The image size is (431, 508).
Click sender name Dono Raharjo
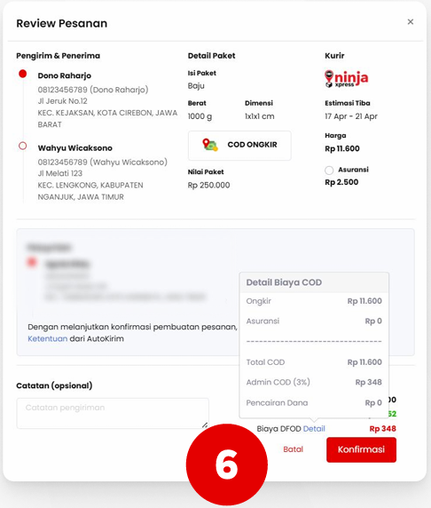pos(65,75)
